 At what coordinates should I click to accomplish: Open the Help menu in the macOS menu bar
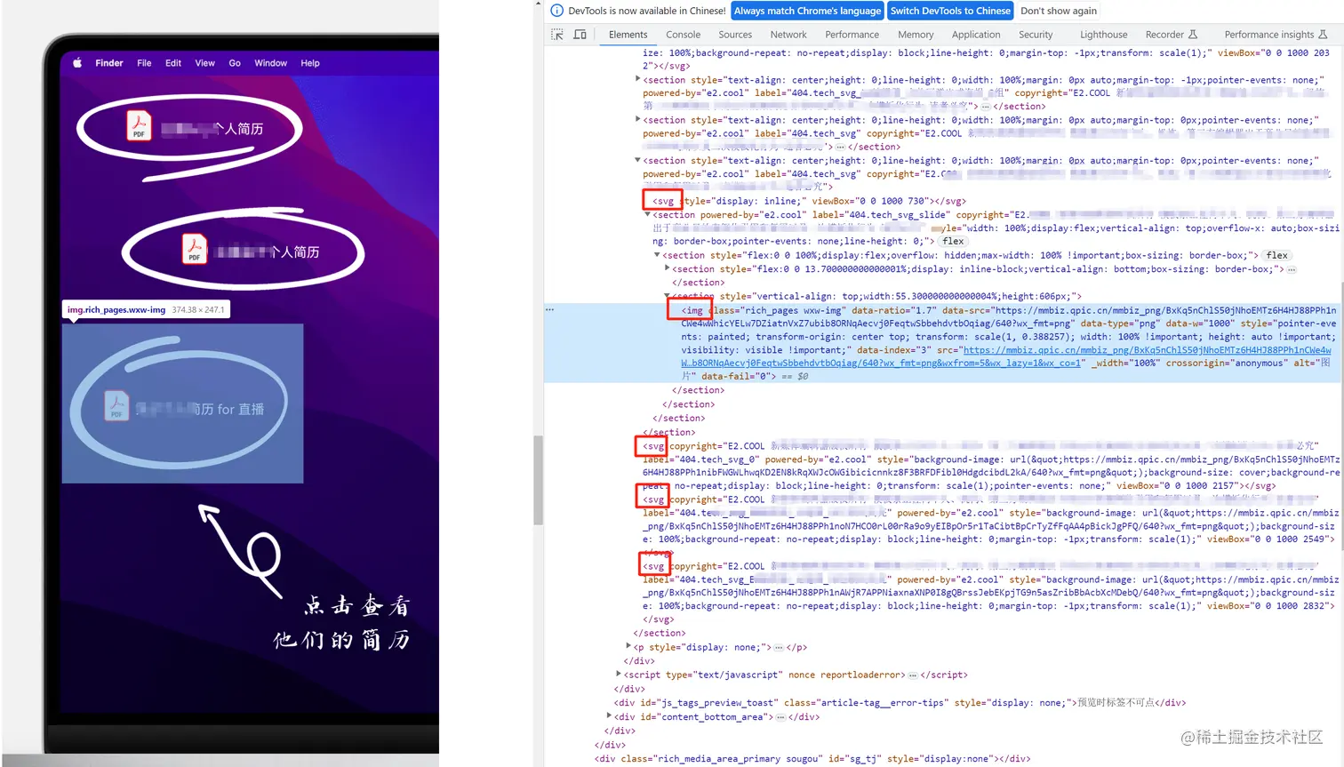coord(310,63)
